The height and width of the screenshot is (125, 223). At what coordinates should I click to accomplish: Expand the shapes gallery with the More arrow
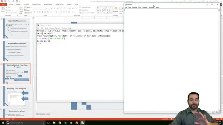pos(112,12)
